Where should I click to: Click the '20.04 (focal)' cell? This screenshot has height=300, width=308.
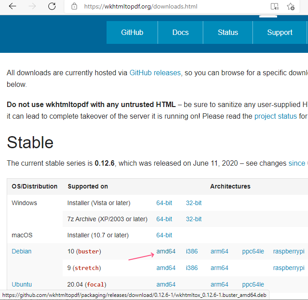point(87,284)
